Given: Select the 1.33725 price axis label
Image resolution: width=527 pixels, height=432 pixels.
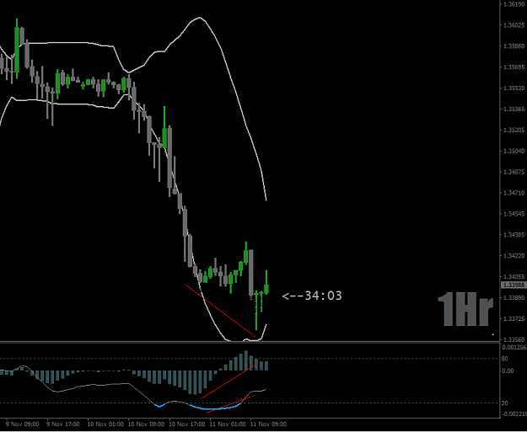Looking at the screenshot, I should pos(514,318).
